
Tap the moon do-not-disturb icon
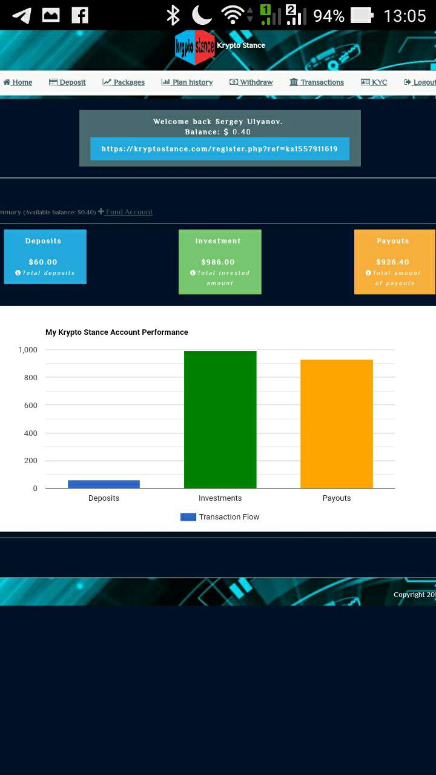202,15
